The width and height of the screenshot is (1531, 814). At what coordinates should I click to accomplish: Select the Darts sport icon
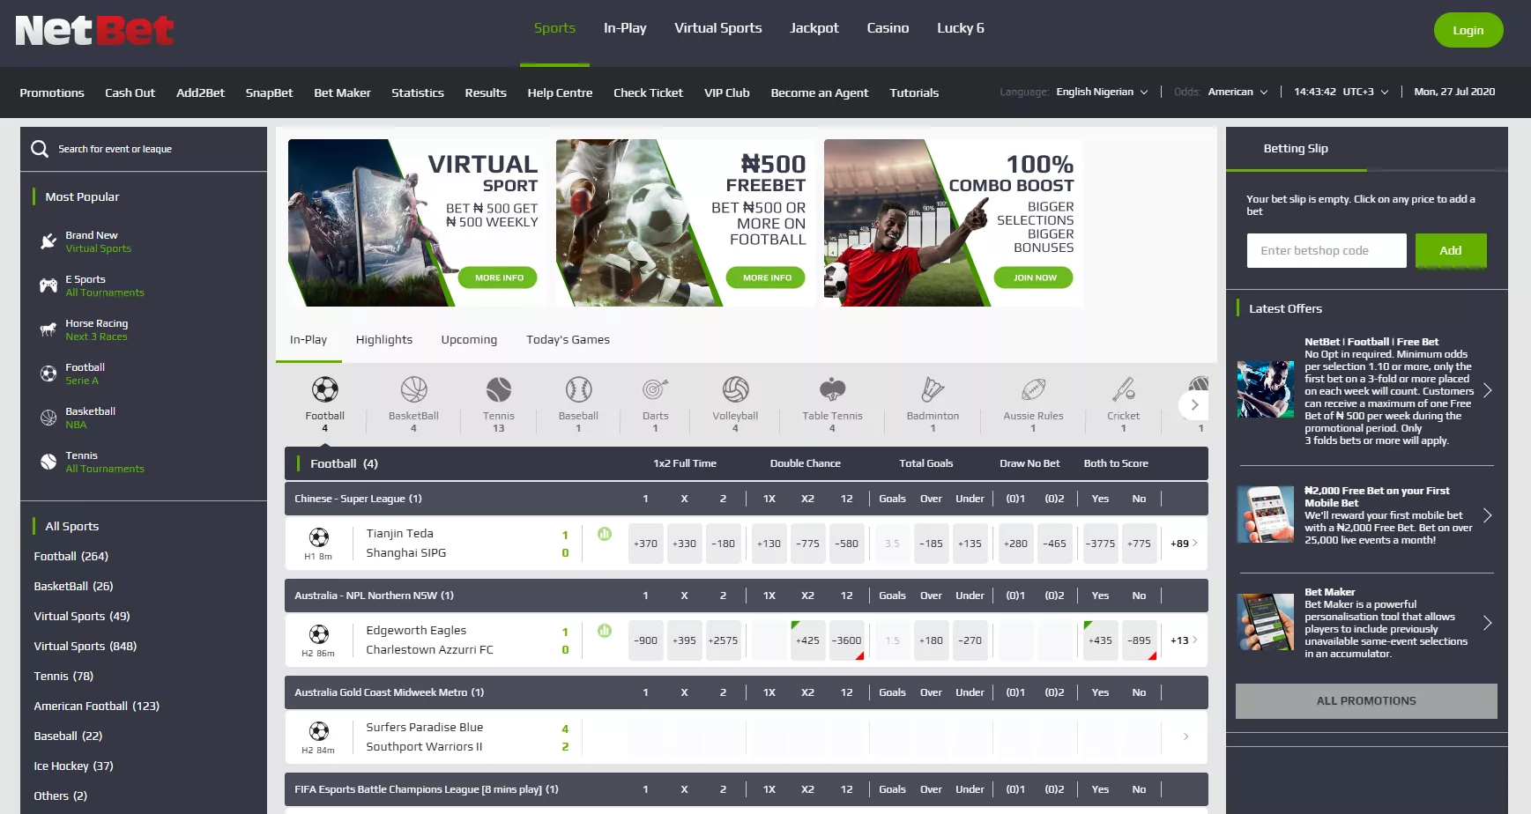tap(655, 389)
